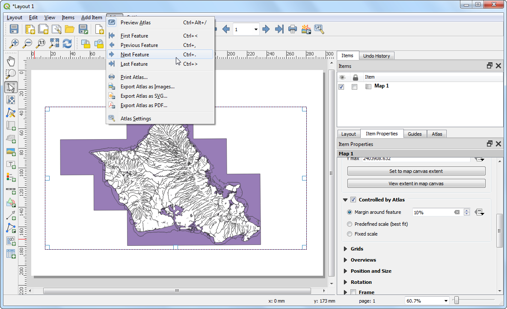Click the atlas Last Feature toolbar arrow

(279, 29)
